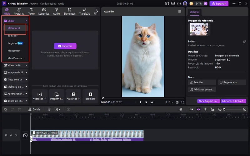Open Meu preset in the sidebar
The width and height of the screenshot is (250, 156).
coord(14,51)
